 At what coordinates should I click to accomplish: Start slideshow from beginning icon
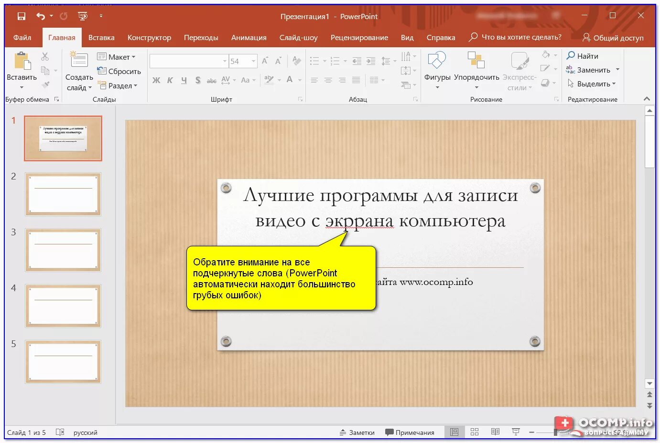(x=83, y=16)
